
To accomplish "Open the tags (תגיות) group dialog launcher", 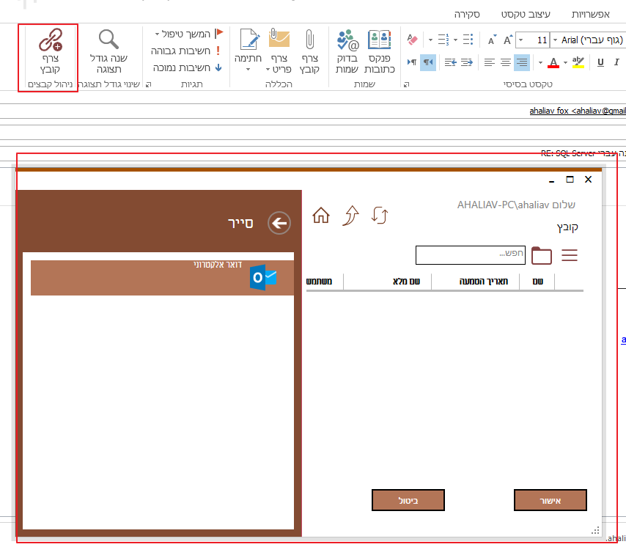I will [149, 84].
